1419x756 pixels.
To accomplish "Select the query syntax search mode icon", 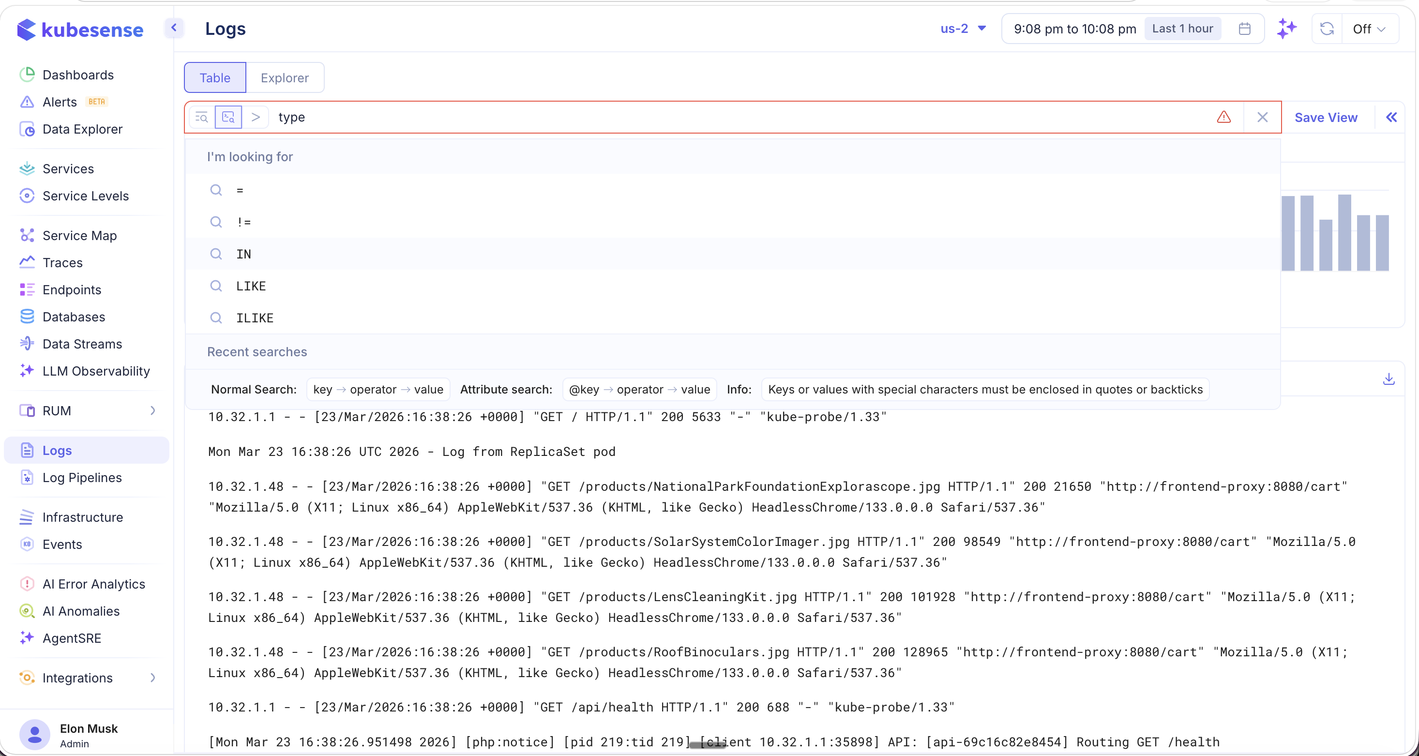I will click(228, 117).
